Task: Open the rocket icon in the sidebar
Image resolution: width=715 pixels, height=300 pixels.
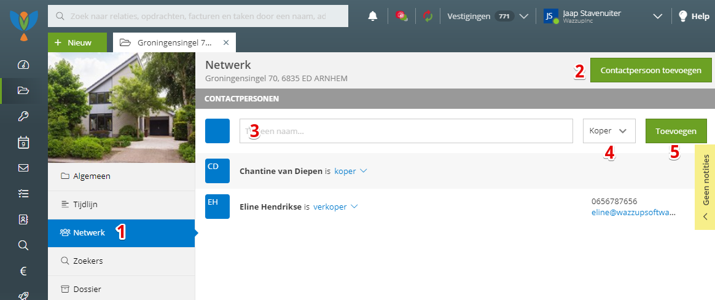Action: [x=23, y=296]
